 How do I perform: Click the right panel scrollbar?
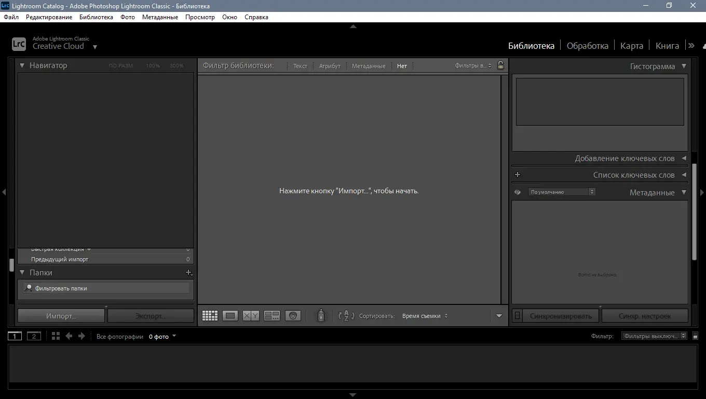[695, 212]
